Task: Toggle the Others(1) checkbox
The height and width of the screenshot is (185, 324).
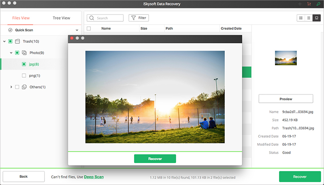Action: [17, 87]
